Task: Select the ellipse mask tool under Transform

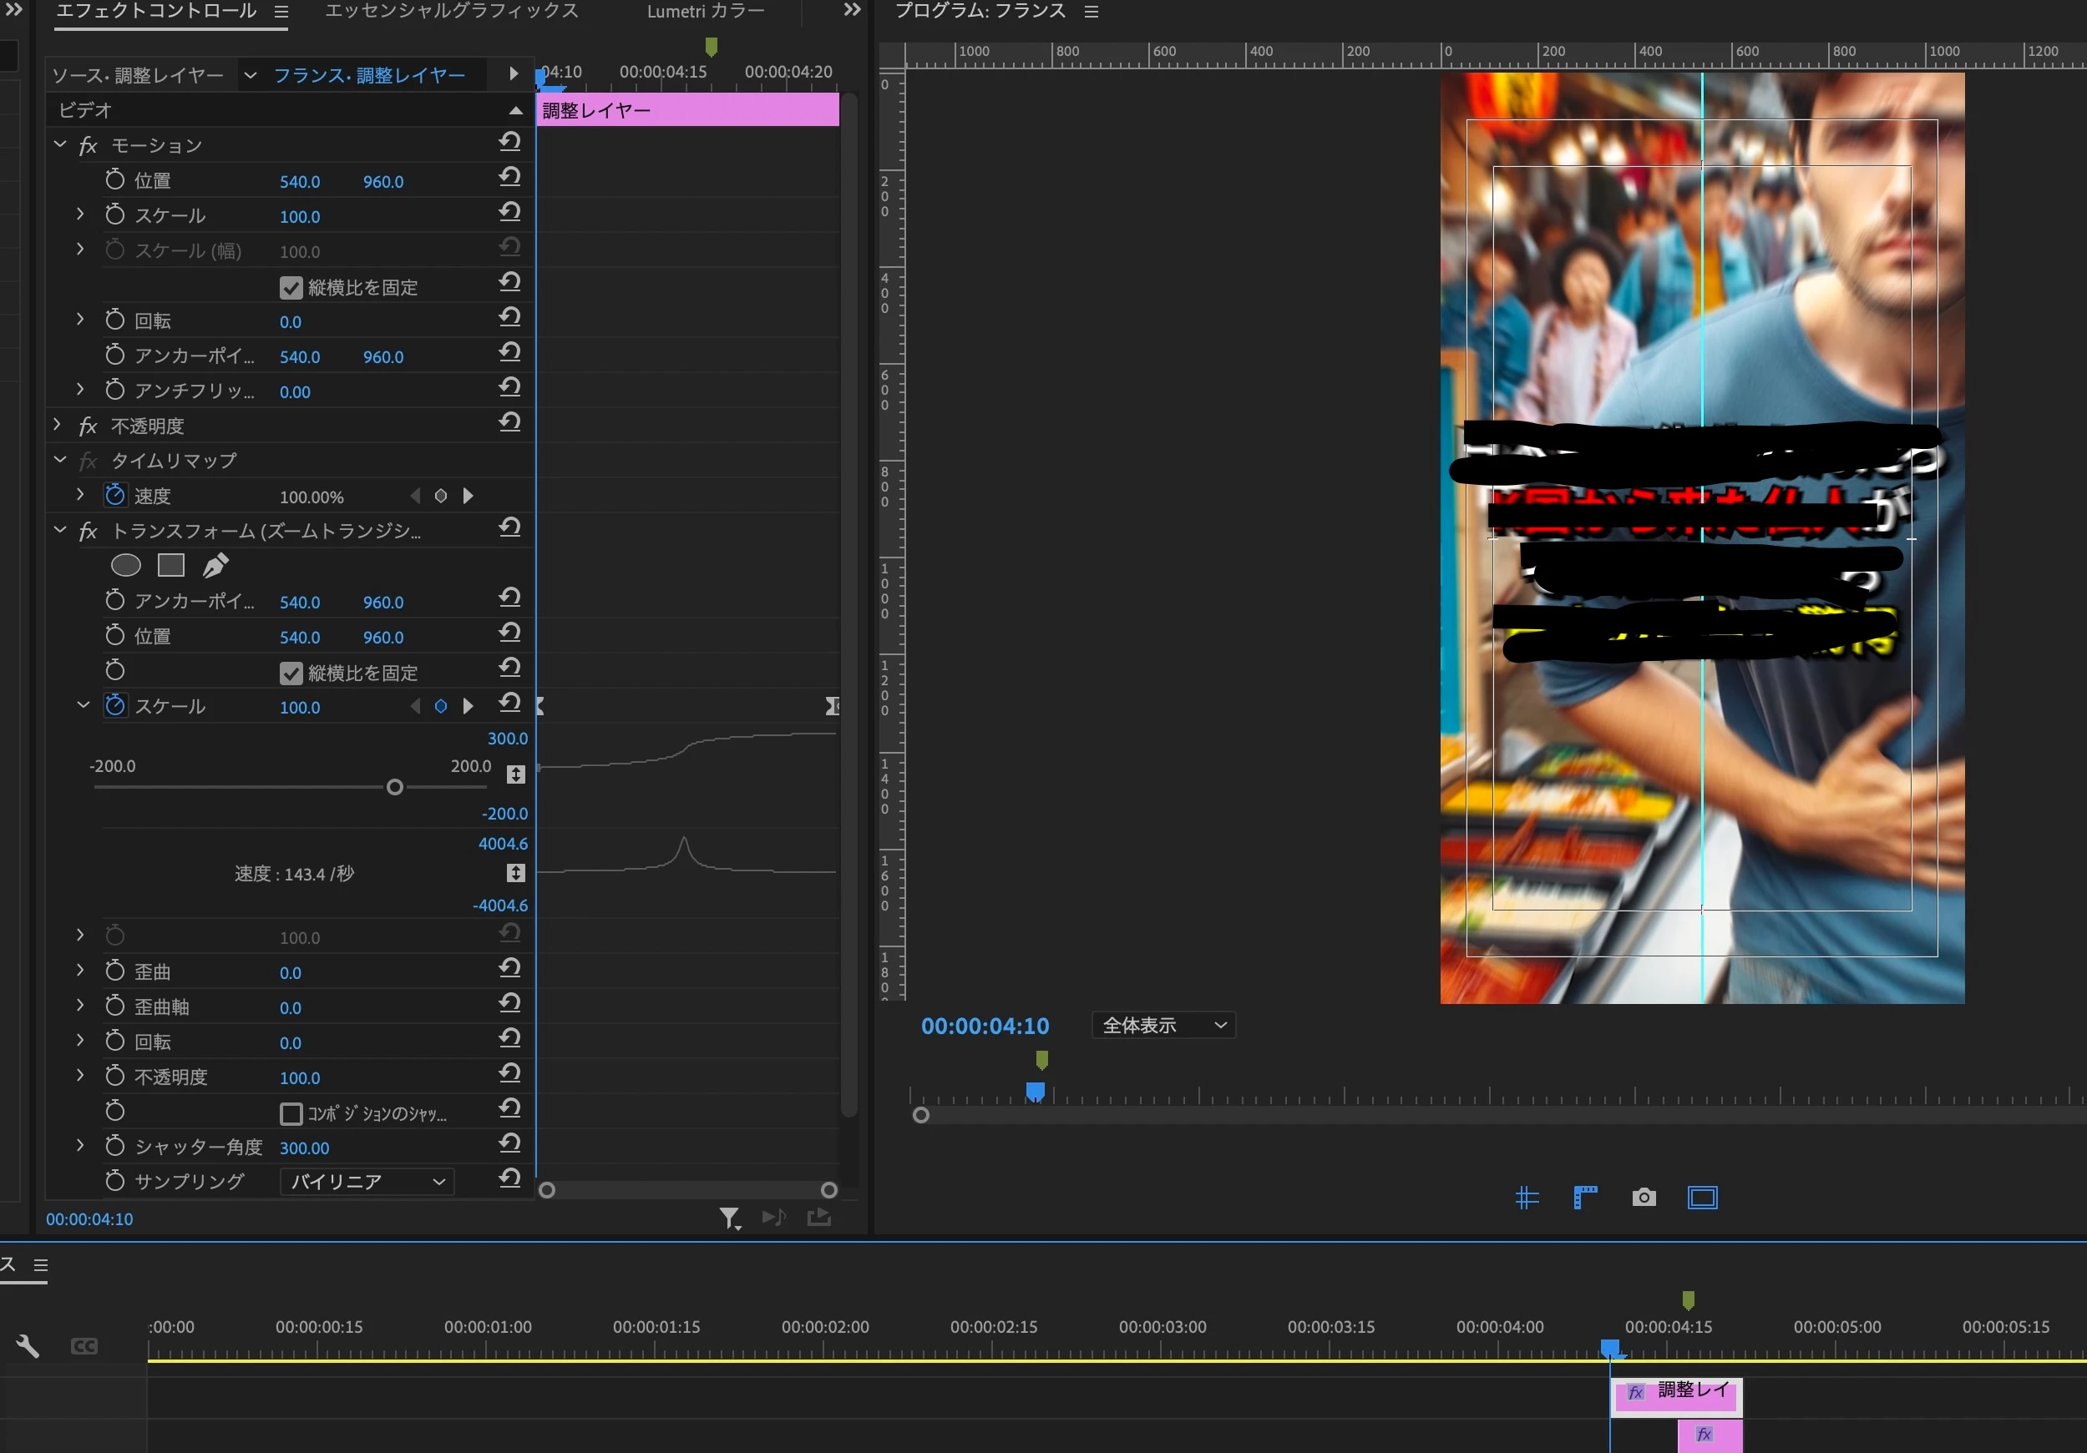Action: 125,566
